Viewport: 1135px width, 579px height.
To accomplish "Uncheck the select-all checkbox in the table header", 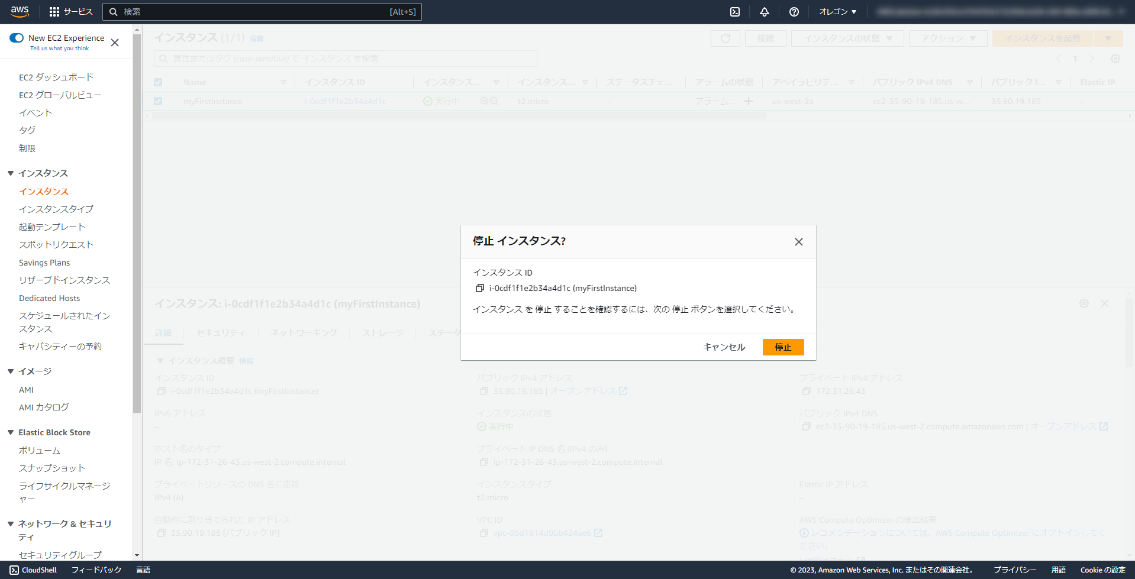I will [158, 82].
